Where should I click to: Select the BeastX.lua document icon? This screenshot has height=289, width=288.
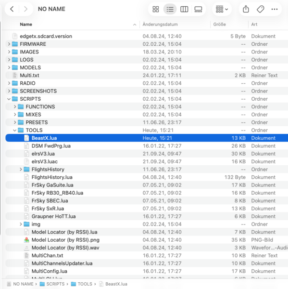26,138
